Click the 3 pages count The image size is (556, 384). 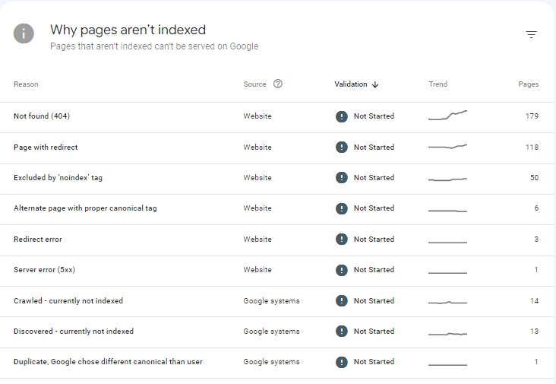coord(536,240)
